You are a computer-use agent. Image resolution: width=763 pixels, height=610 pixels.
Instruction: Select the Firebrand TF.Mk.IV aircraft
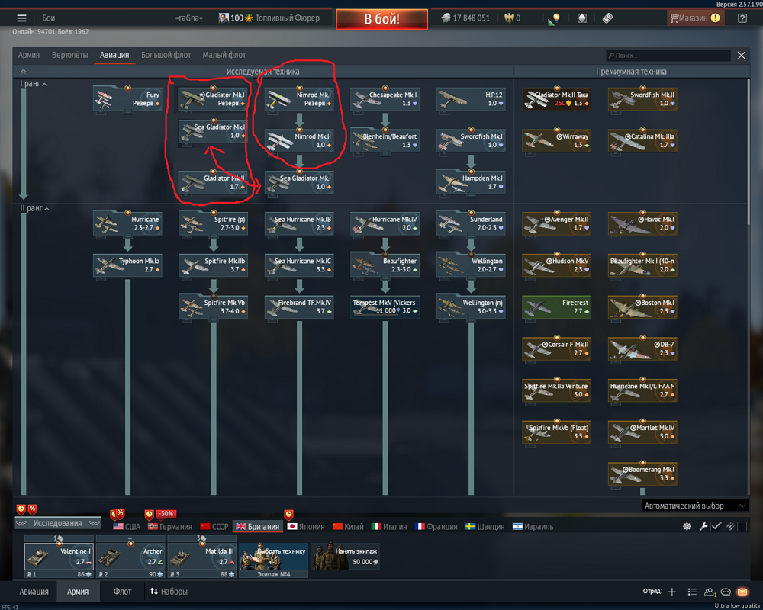299,307
